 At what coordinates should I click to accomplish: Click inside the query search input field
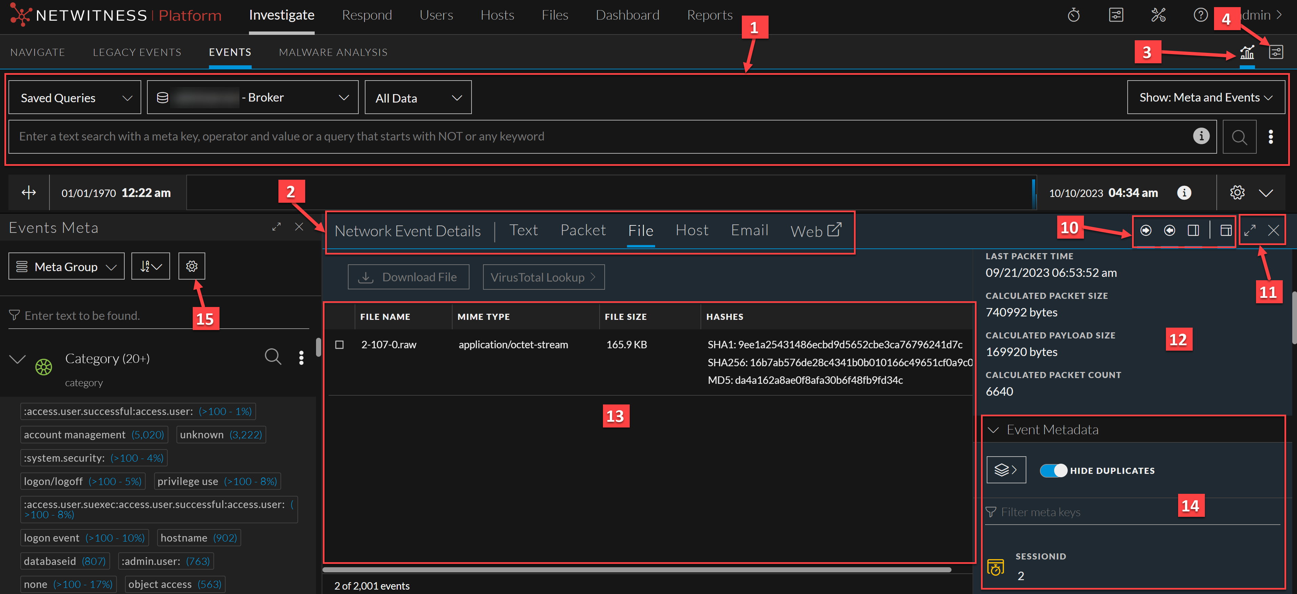pyautogui.click(x=599, y=137)
